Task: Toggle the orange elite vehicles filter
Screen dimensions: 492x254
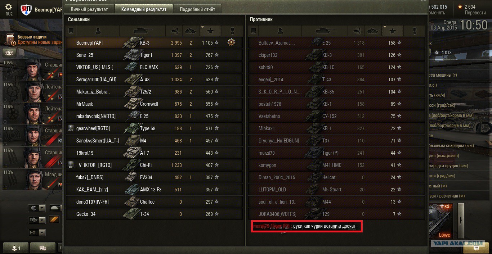Action: coord(54,220)
